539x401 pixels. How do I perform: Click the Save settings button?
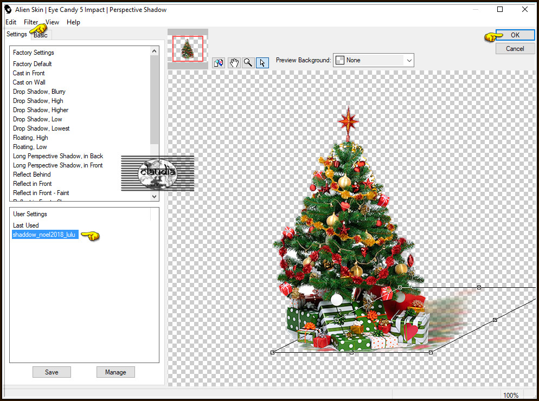(52, 372)
